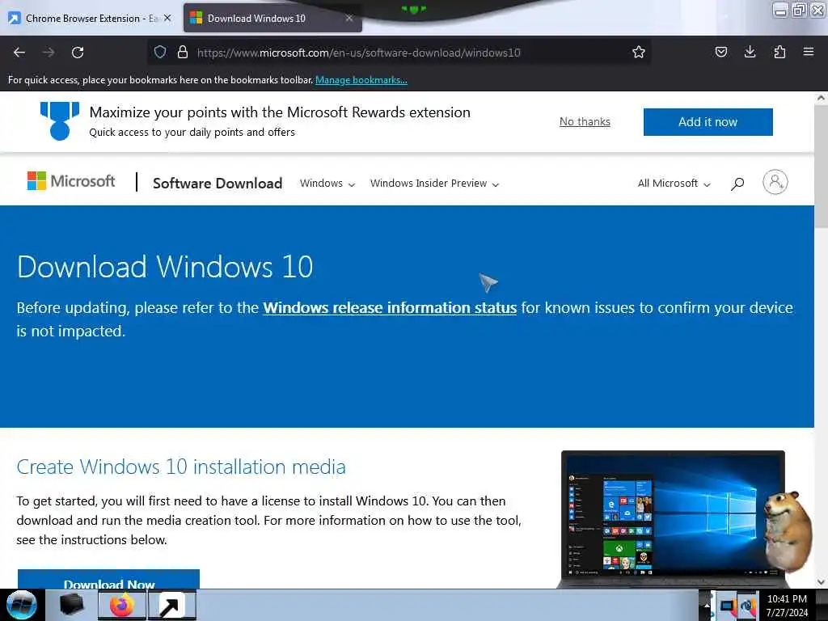The image size is (828, 621).
Task: Expand the Windows Insider Preview dropdown
Action: tap(434, 184)
